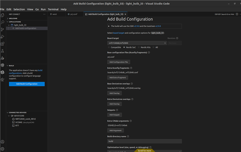
Task: Click help icon beside Build directory name
Action: (128, 136)
